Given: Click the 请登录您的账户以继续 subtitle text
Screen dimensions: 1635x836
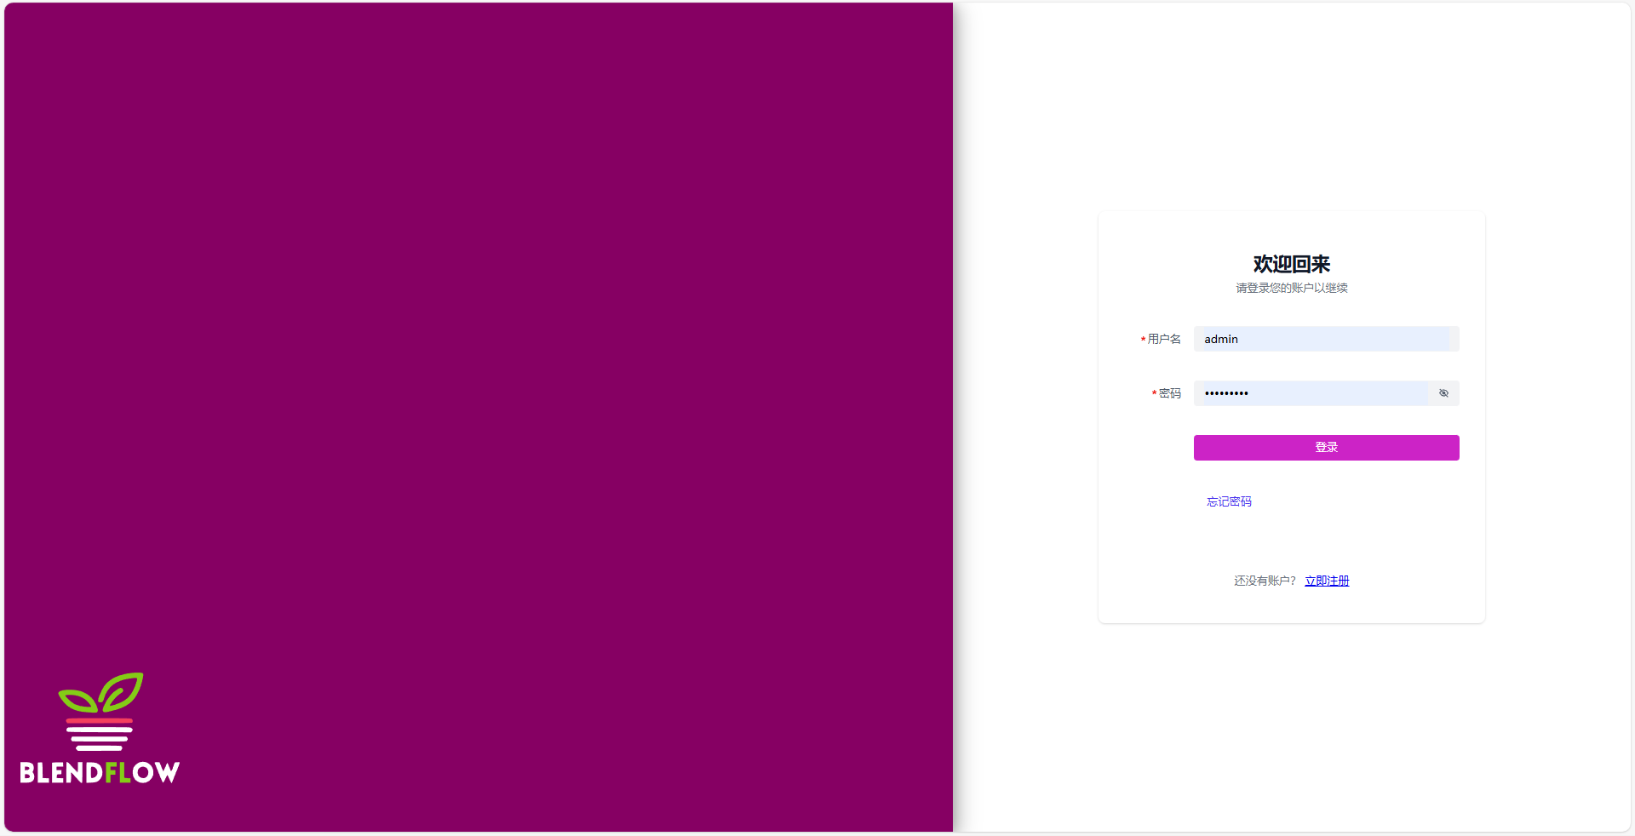Looking at the screenshot, I should [x=1291, y=288].
